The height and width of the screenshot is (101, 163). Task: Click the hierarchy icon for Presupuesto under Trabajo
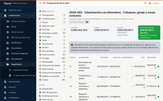[x=40, y=89]
